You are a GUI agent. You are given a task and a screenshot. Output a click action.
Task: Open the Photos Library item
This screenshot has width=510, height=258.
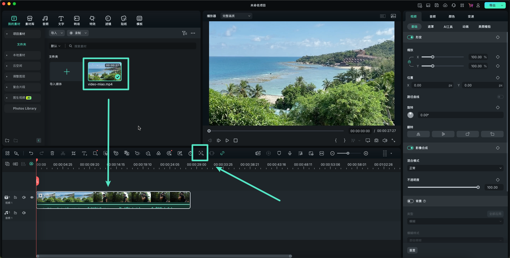(x=23, y=109)
